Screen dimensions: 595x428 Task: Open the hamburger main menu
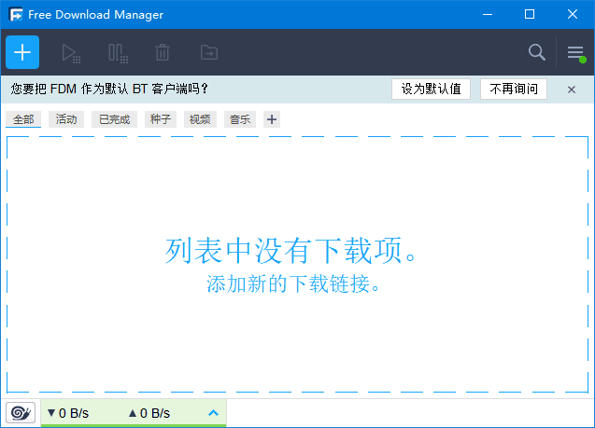(575, 53)
